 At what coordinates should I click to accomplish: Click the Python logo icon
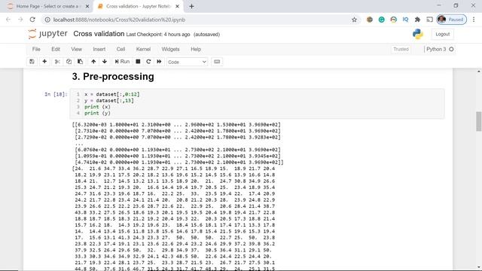point(418,34)
